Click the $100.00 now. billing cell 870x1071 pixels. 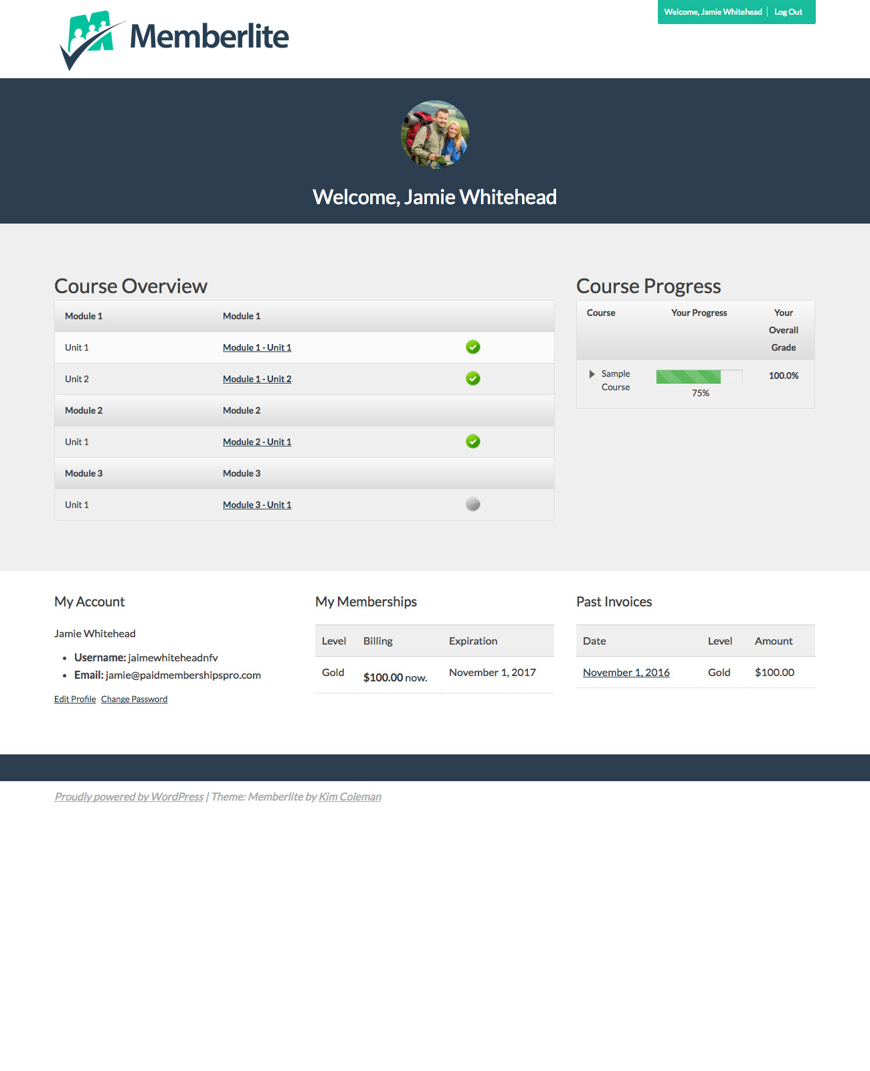[x=396, y=677]
